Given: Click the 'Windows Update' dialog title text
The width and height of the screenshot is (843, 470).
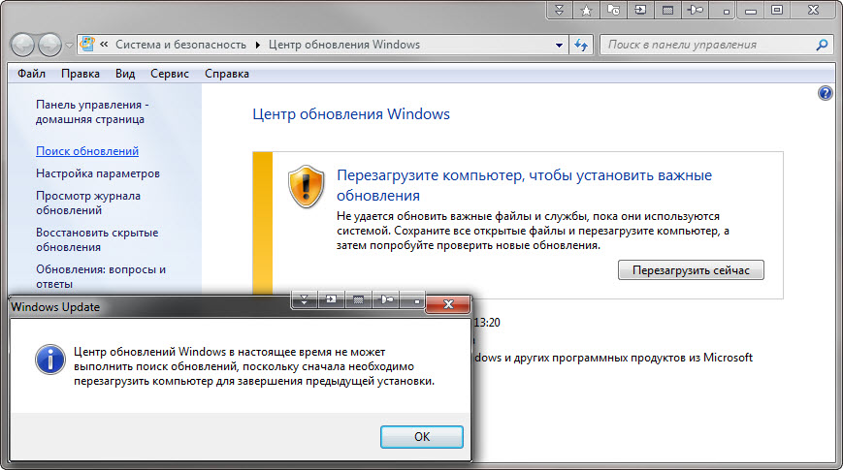Looking at the screenshot, I should pyautogui.click(x=55, y=307).
